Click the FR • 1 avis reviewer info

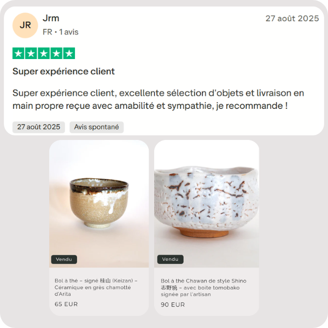coord(61,32)
